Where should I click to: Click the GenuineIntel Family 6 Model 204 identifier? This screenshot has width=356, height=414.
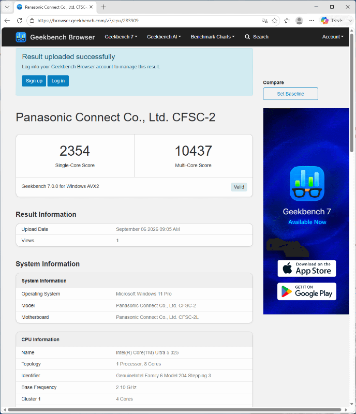pyautogui.click(x=164, y=376)
